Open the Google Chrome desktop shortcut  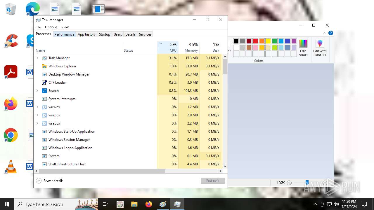pos(11,135)
